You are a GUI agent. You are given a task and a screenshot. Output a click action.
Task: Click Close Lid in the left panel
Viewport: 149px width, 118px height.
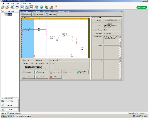[x=10, y=109]
